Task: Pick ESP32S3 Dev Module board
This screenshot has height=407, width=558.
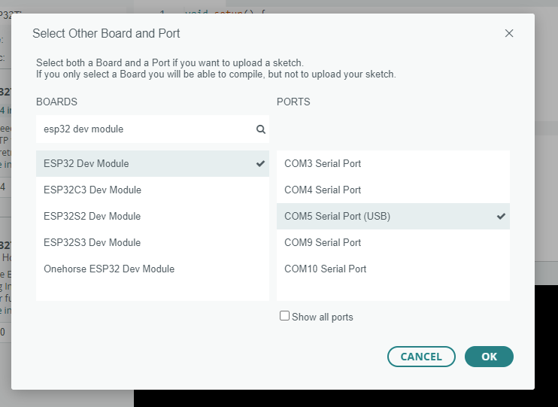Action: click(x=92, y=242)
